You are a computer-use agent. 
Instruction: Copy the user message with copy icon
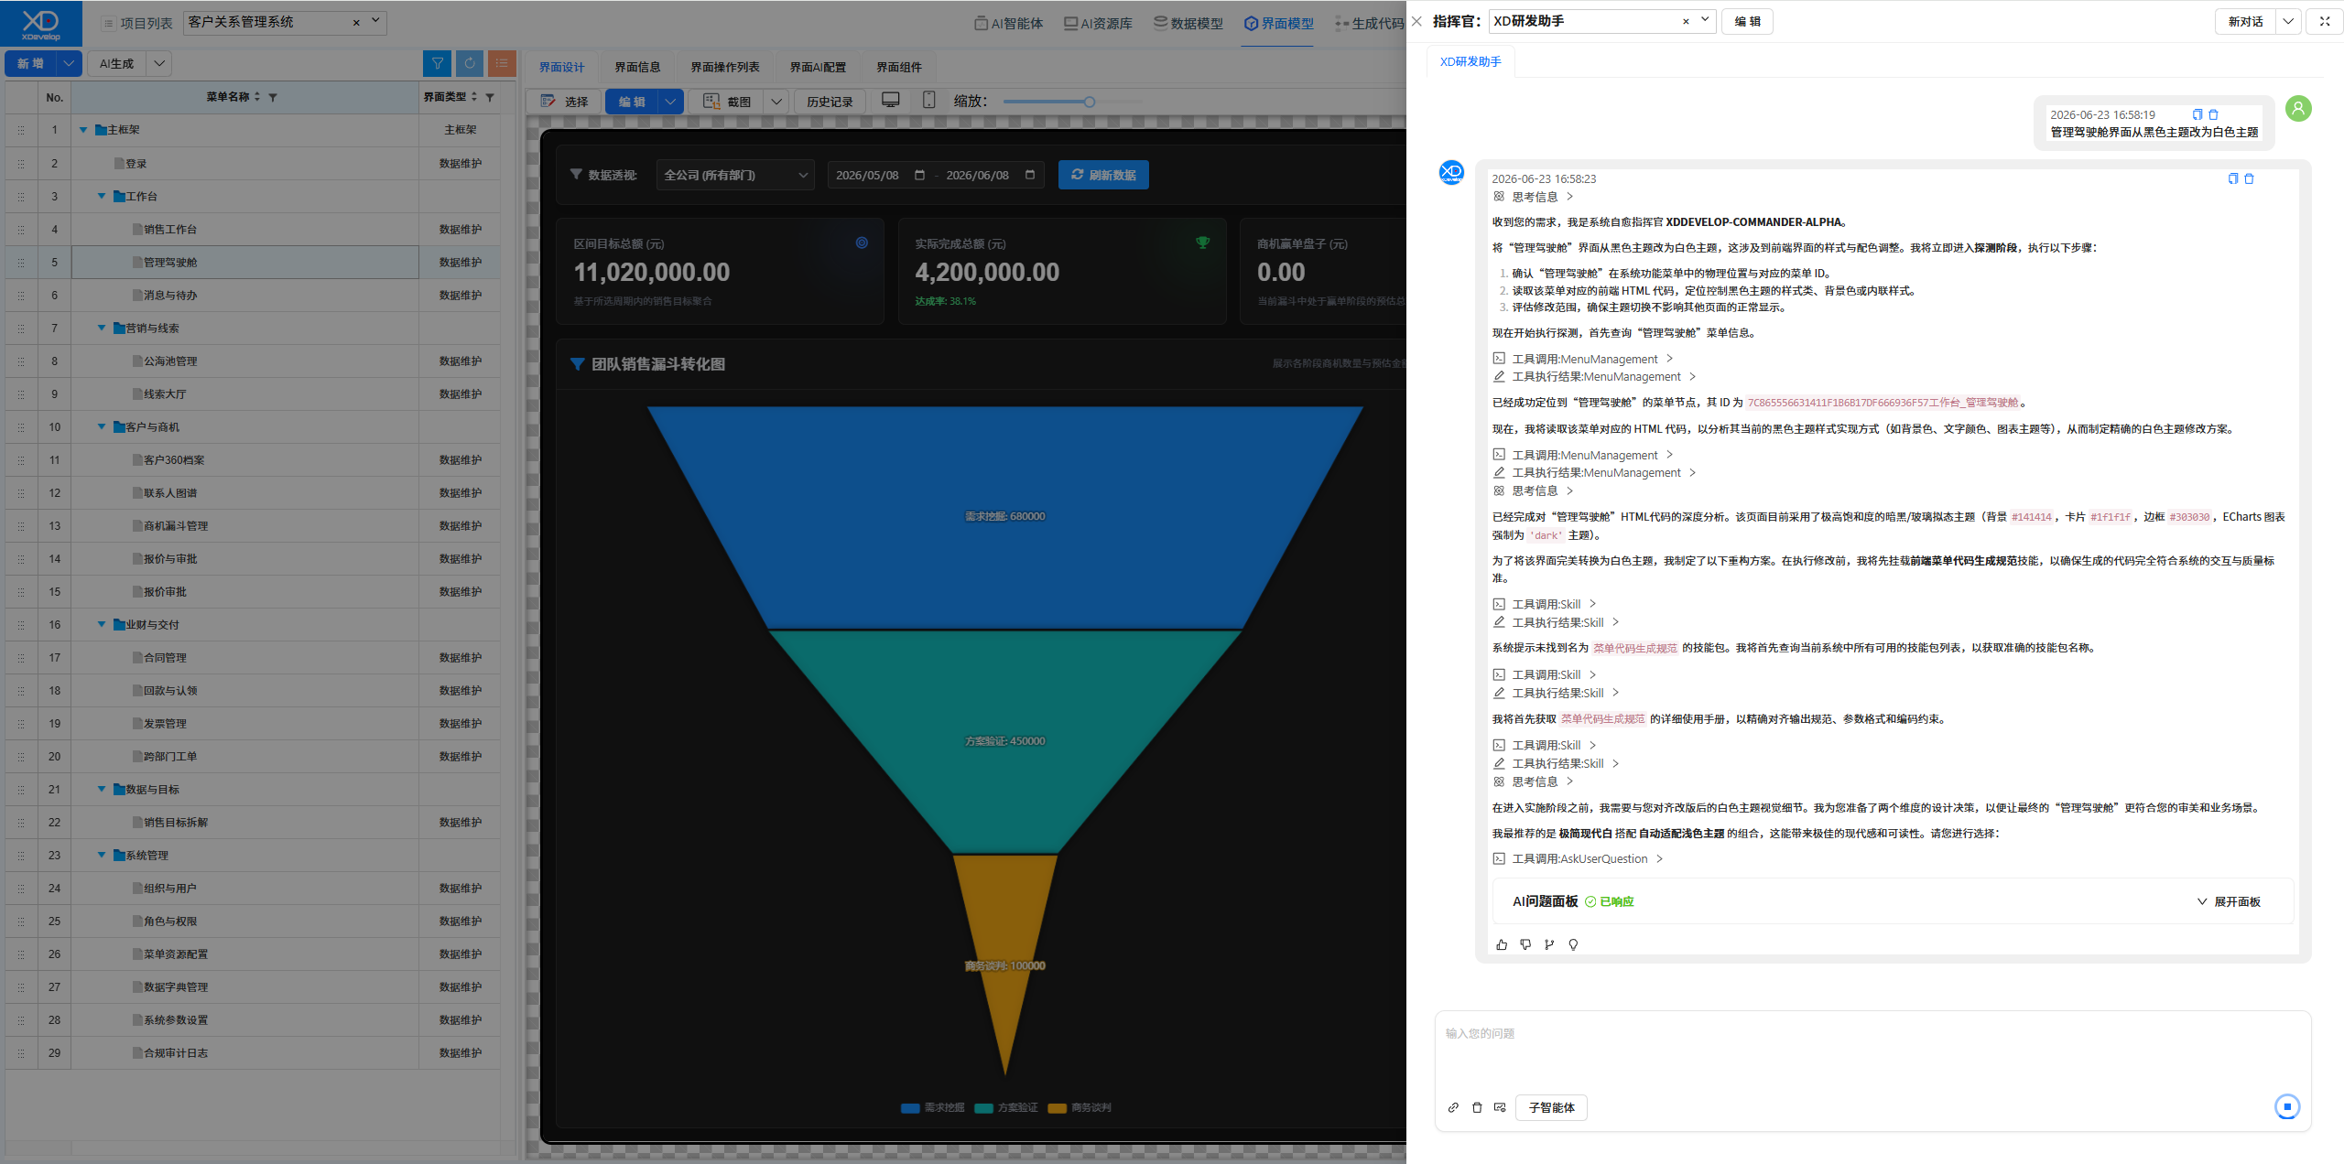point(2197,114)
